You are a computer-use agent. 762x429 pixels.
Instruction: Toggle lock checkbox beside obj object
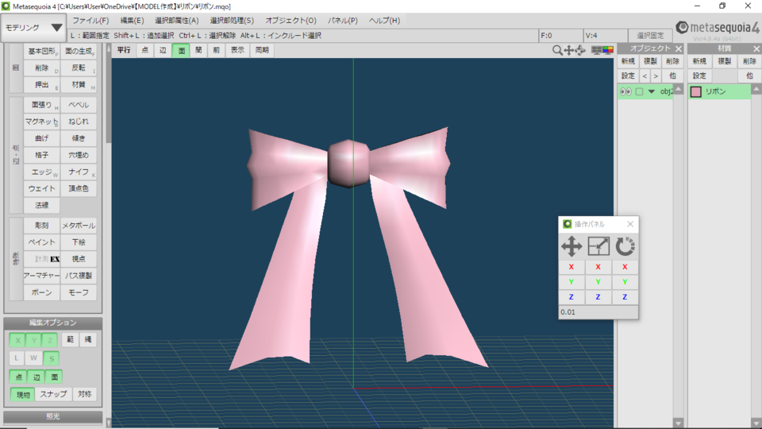640,91
